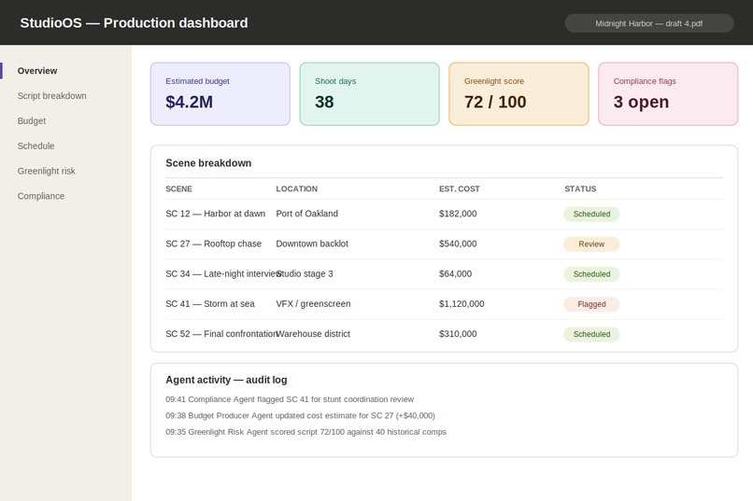Select scene SC 34 — Late-night interview
753x501 pixels.
(x=223, y=273)
